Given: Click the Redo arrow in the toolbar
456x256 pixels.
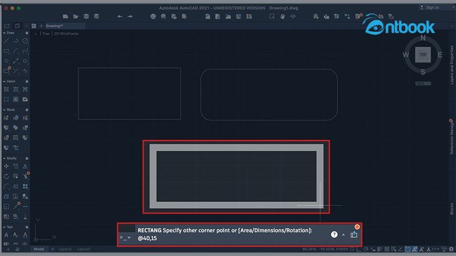Looking at the screenshot, I should pos(130,16).
